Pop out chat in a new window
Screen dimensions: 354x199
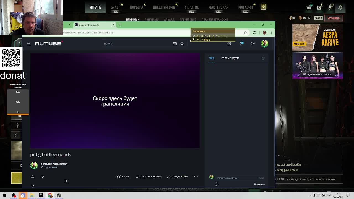click(263, 58)
